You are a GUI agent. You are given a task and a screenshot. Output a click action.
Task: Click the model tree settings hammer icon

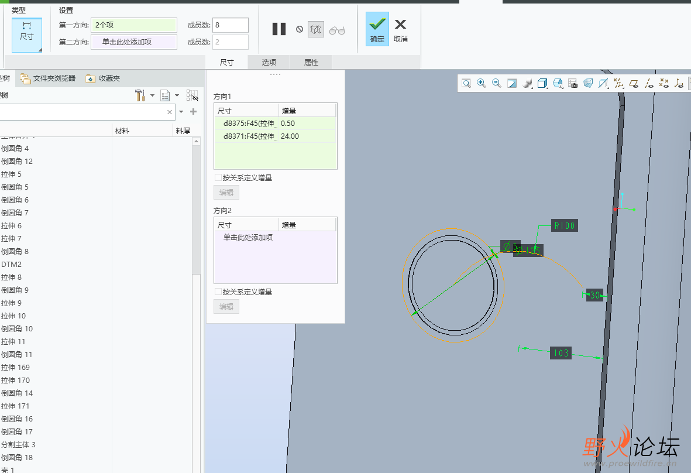(x=140, y=95)
